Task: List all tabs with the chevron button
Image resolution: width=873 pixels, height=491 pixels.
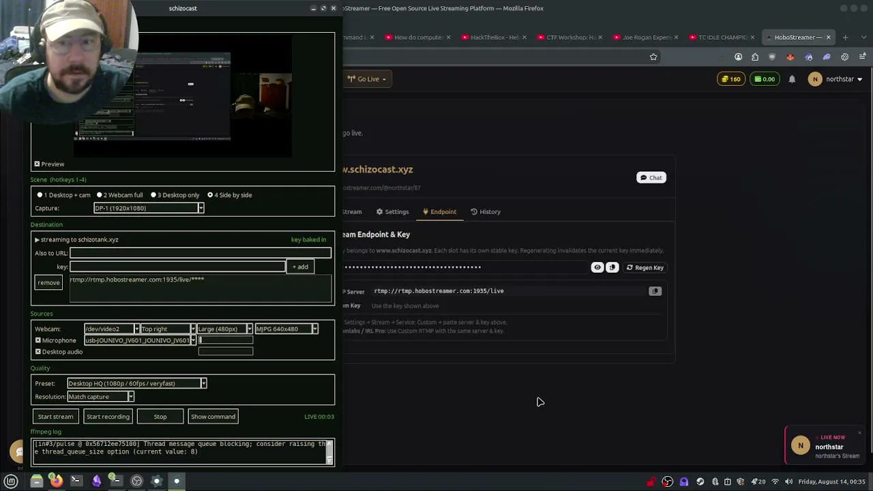Action: (863, 38)
